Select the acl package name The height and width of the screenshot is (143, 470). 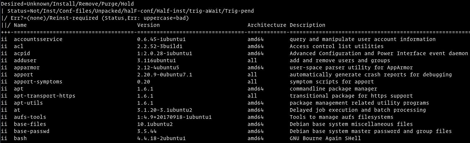[19, 46]
